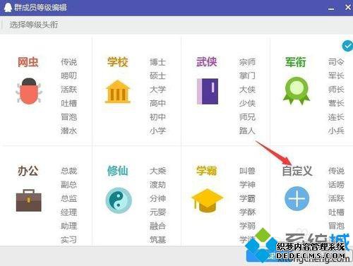Click the 选择等级头衔 header label
This screenshot has width=353, height=266.
tap(34, 25)
